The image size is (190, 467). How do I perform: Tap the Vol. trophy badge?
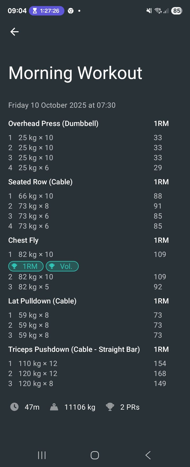point(62,266)
